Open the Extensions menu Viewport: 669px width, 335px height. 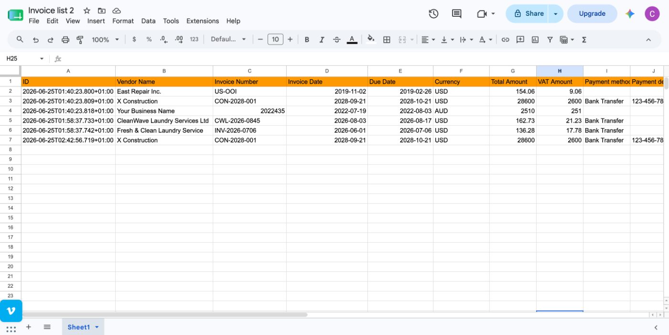click(x=203, y=21)
